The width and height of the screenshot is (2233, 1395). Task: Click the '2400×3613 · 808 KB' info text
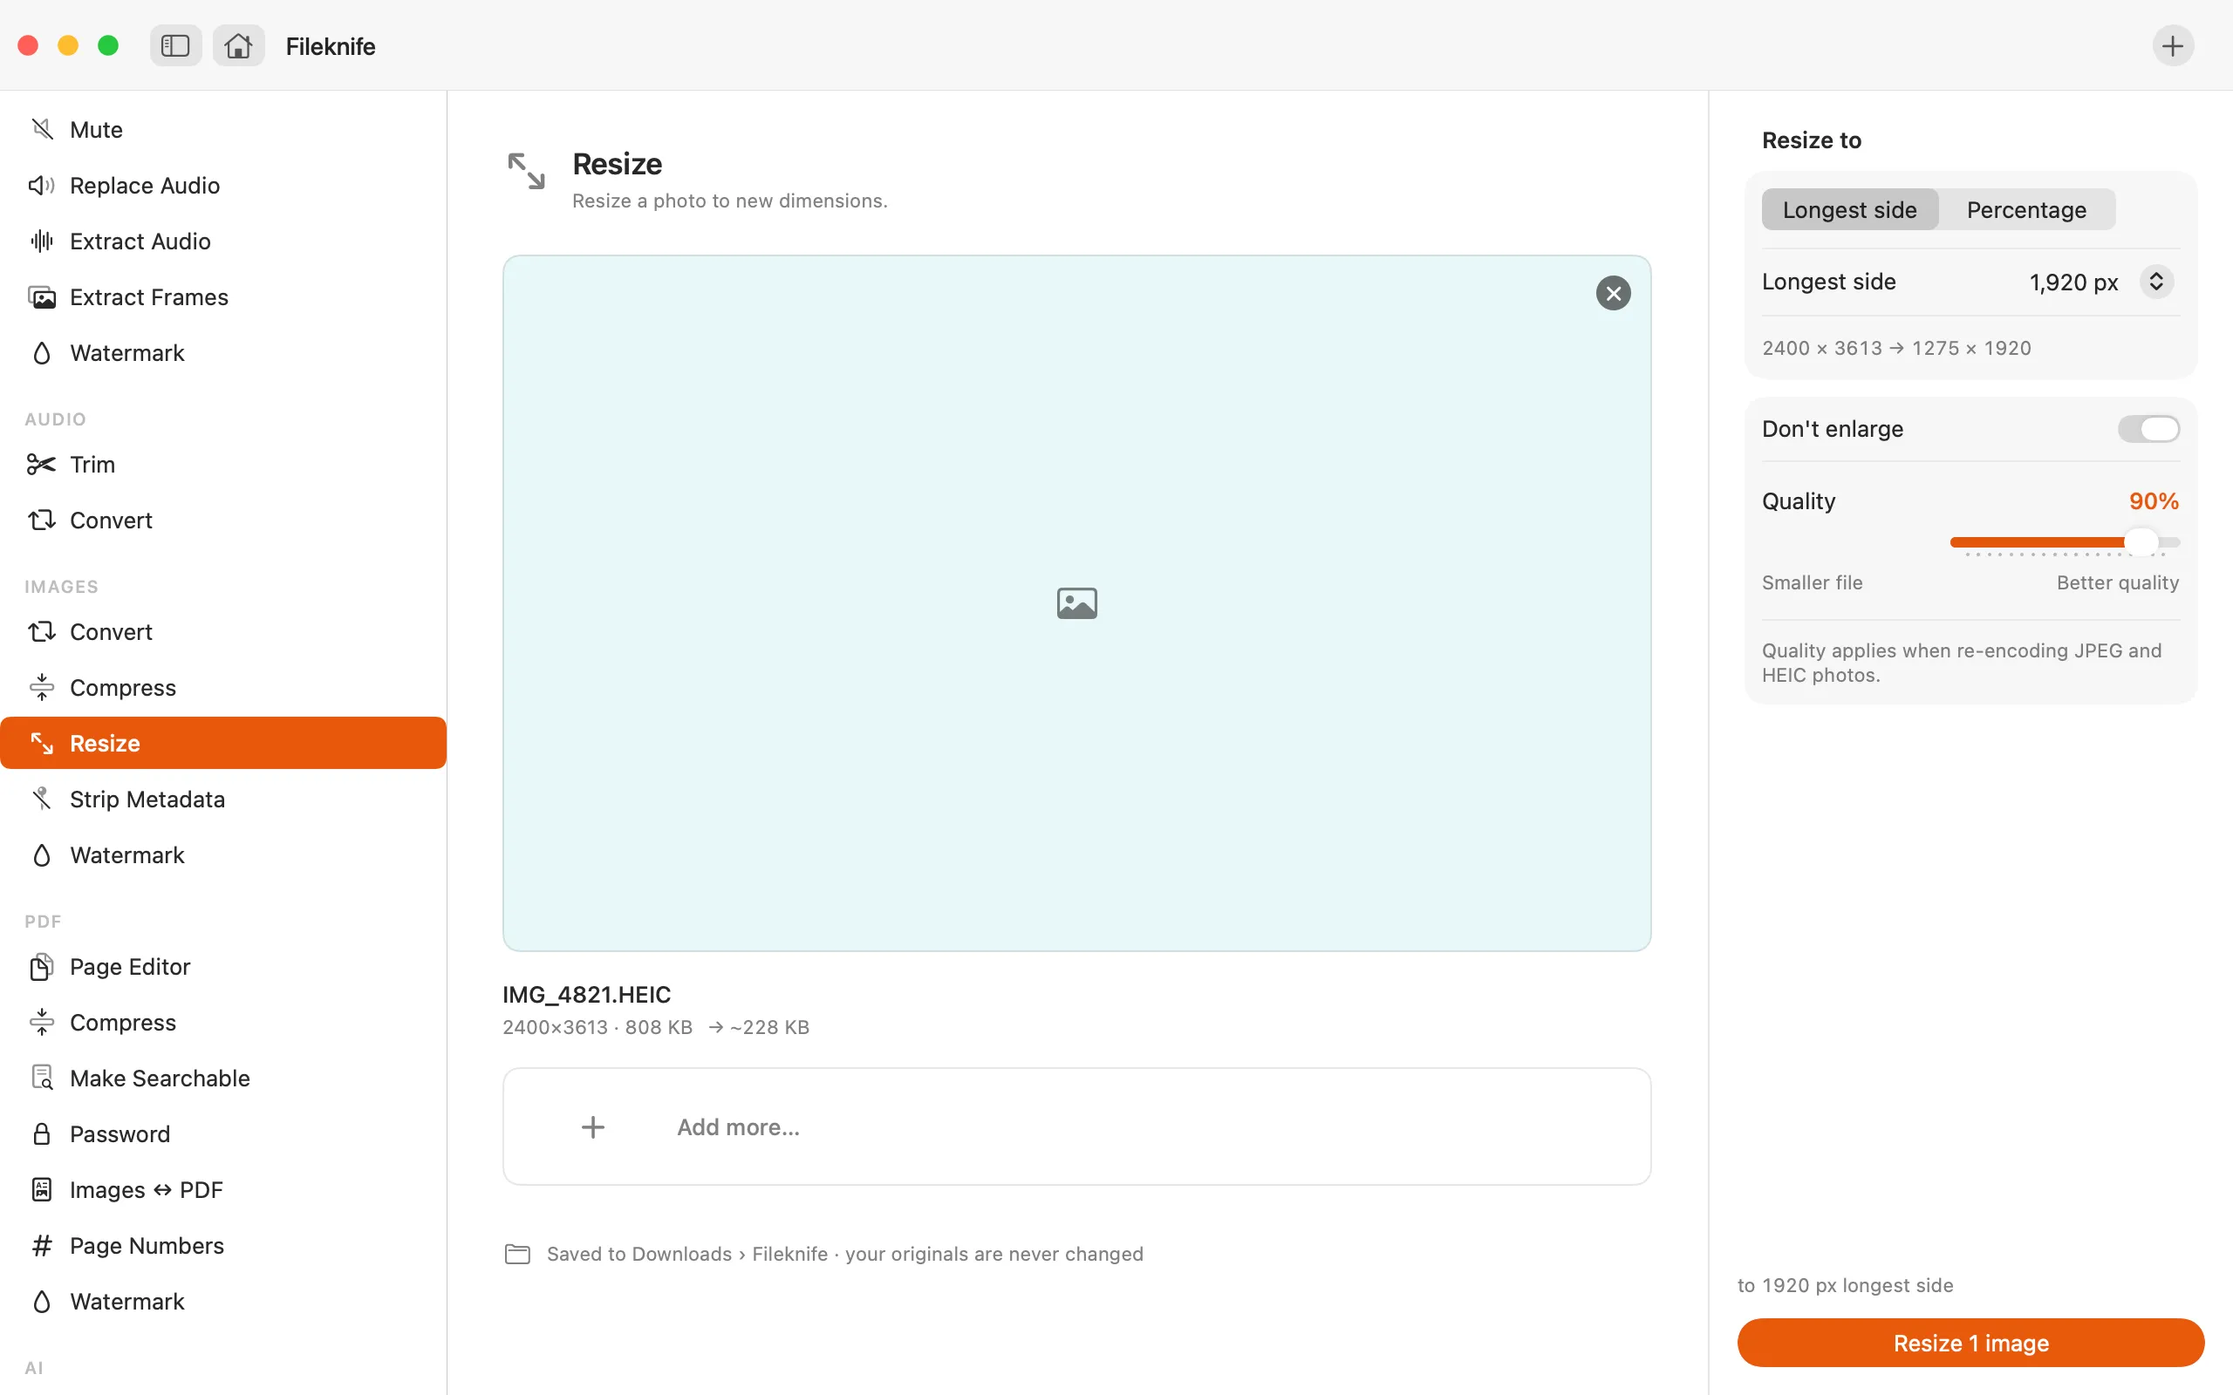[x=597, y=1027]
